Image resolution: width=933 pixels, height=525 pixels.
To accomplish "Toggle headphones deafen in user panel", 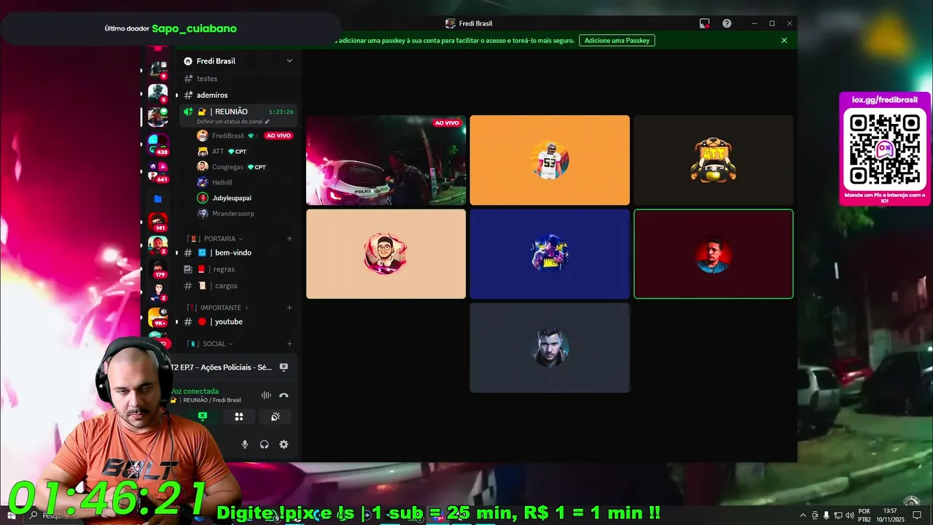I will tap(264, 444).
